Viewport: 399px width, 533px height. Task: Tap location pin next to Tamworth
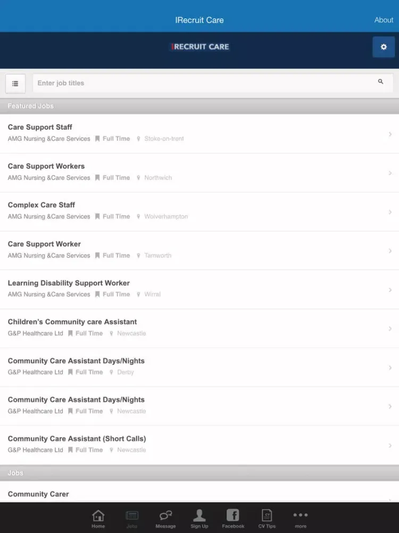138,256
